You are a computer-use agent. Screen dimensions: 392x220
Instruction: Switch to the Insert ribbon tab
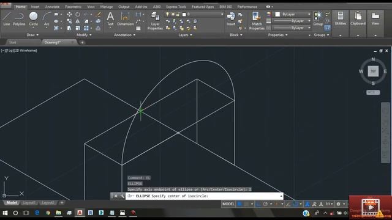click(x=35, y=7)
